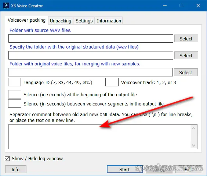
Task: Click the beginning silence seconds box
Action: point(15,94)
